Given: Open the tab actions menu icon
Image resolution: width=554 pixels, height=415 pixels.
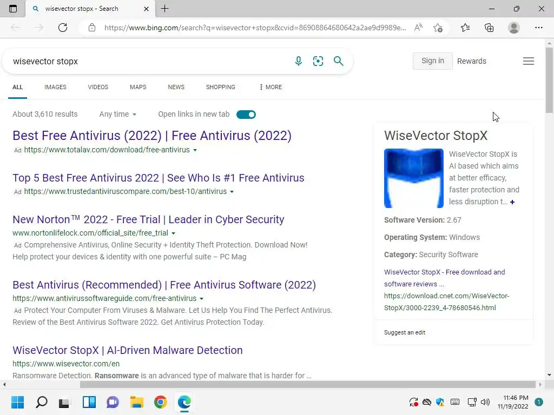Looking at the screenshot, I should pyautogui.click(x=13, y=9).
